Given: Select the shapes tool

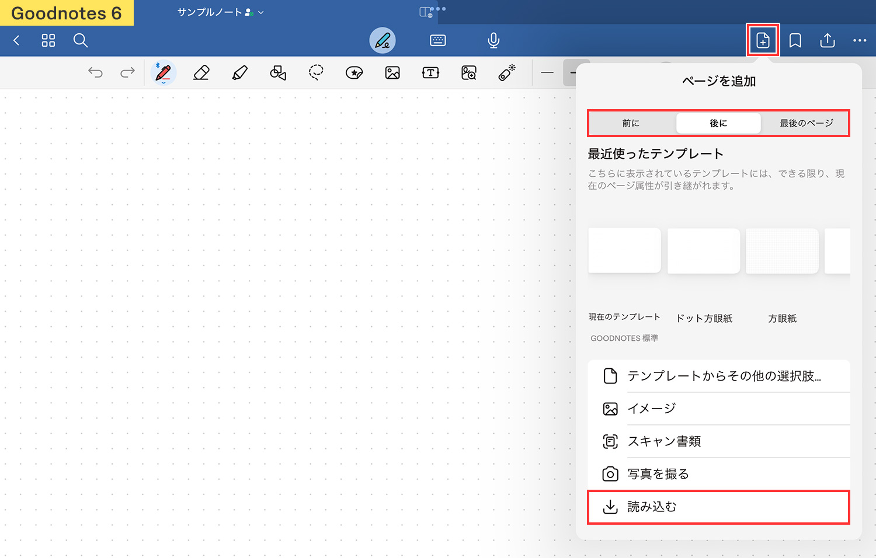Looking at the screenshot, I should [x=278, y=73].
